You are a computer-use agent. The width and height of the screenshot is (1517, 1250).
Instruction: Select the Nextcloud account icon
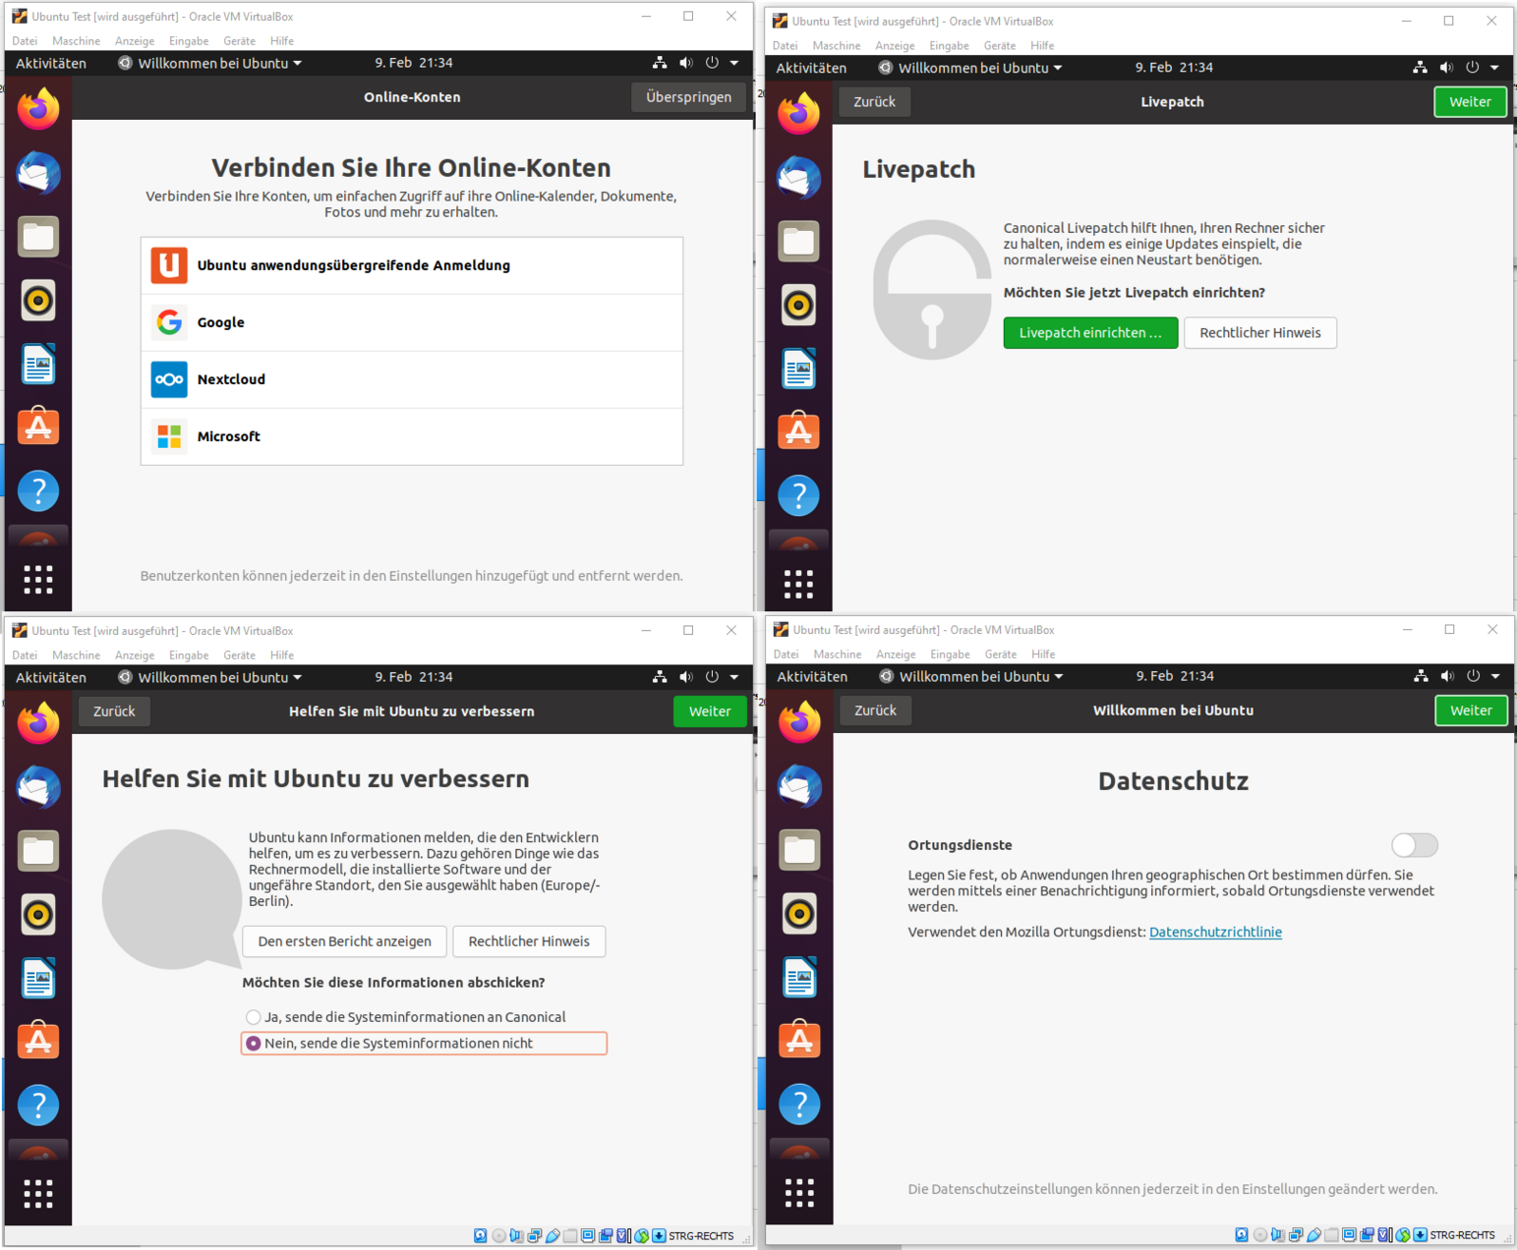pos(169,379)
